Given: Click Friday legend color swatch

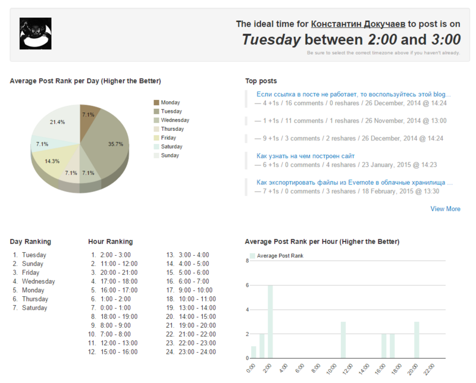Looking at the screenshot, I should [156, 138].
